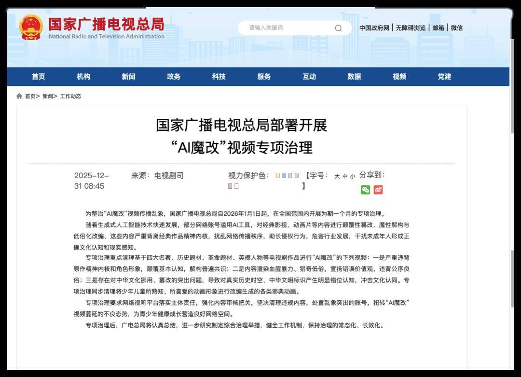This screenshot has width=521, height=377.
Task: Set font size to medium (中)
Action: (x=345, y=176)
